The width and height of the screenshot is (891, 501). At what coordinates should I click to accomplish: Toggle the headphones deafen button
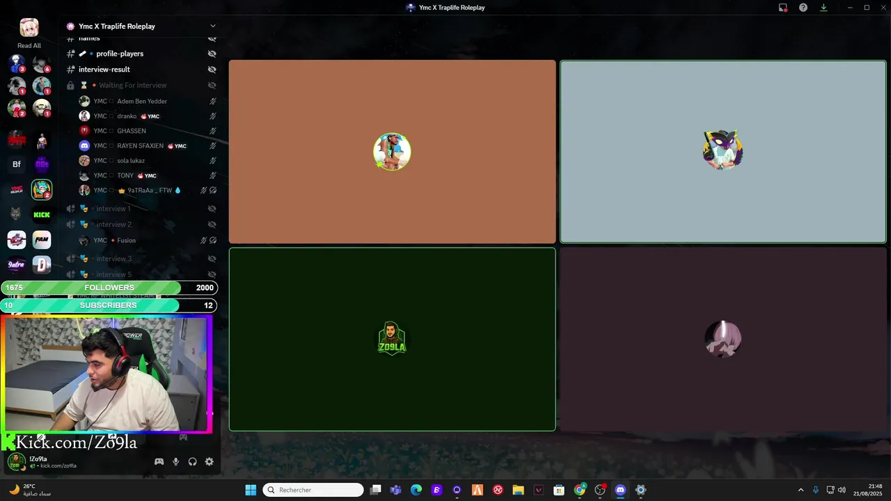pyautogui.click(x=192, y=461)
